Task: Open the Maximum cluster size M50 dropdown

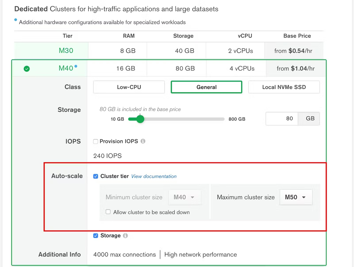Action: 296,197
